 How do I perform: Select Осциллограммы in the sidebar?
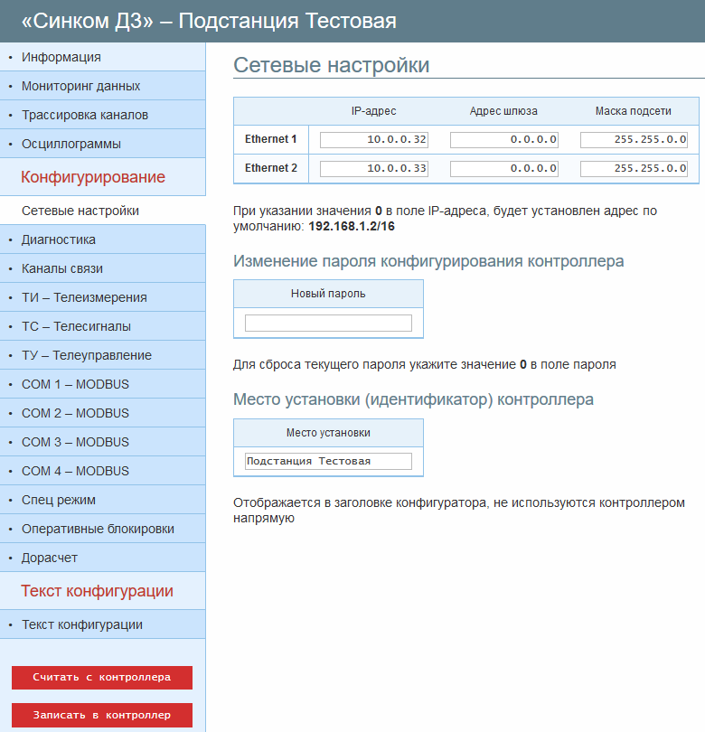pyautogui.click(x=70, y=144)
